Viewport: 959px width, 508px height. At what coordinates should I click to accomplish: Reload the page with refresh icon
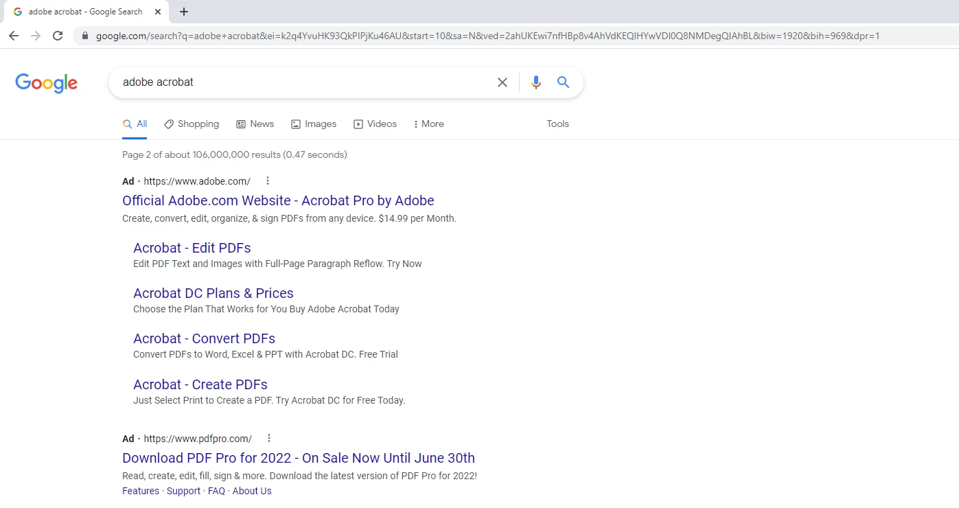point(58,36)
